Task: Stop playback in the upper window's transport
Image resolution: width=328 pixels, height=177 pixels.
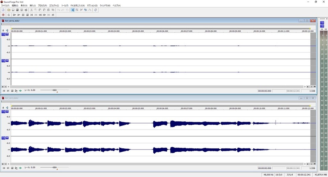Action: [x=12, y=91]
